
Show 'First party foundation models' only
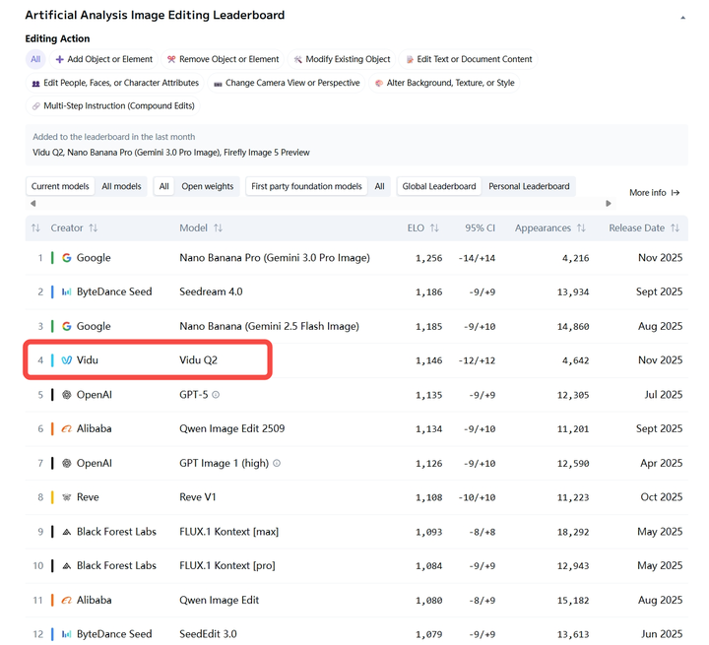point(306,186)
